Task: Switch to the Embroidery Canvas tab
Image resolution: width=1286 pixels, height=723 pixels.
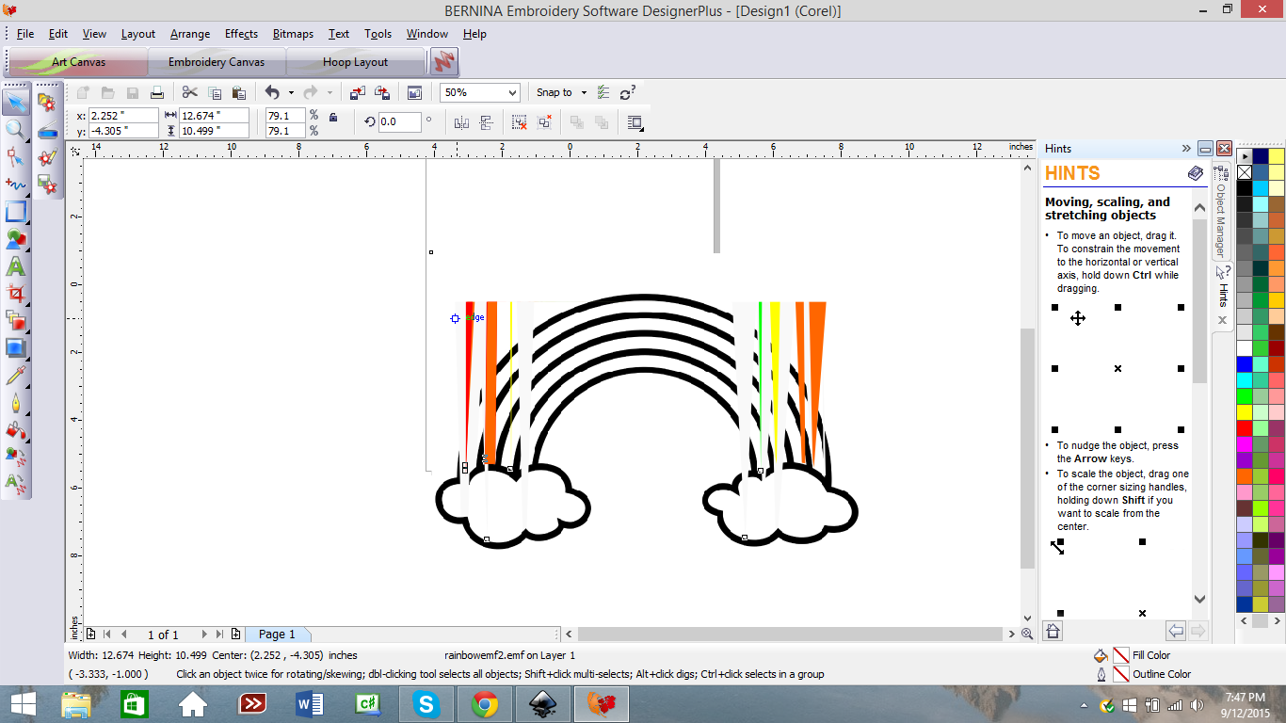Action: [217, 61]
